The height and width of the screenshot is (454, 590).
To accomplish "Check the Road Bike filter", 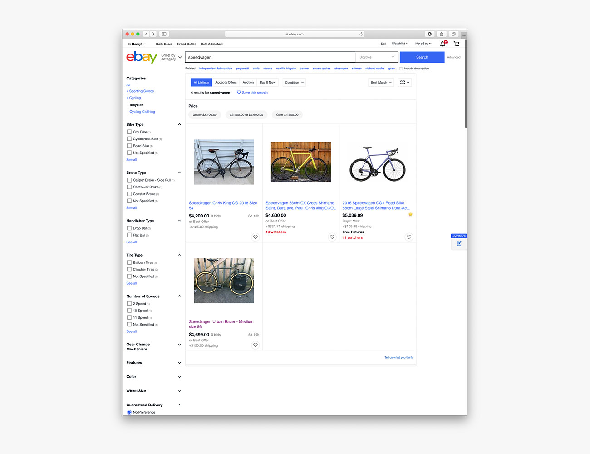I will coord(129,146).
